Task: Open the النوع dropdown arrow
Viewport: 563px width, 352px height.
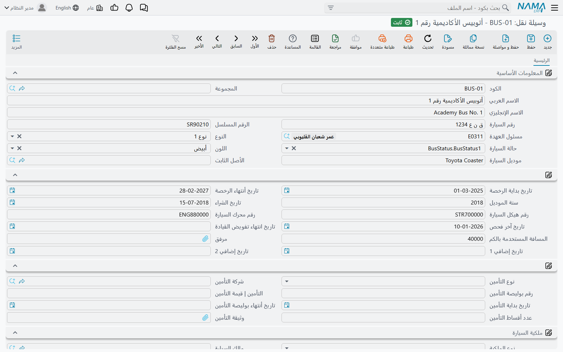Action: pyautogui.click(x=12, y=137)
